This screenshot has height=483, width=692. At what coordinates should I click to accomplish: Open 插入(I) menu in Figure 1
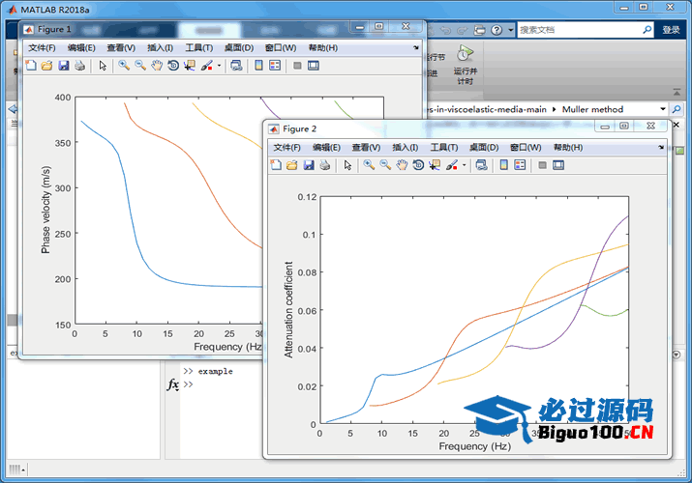coord(161,48)
